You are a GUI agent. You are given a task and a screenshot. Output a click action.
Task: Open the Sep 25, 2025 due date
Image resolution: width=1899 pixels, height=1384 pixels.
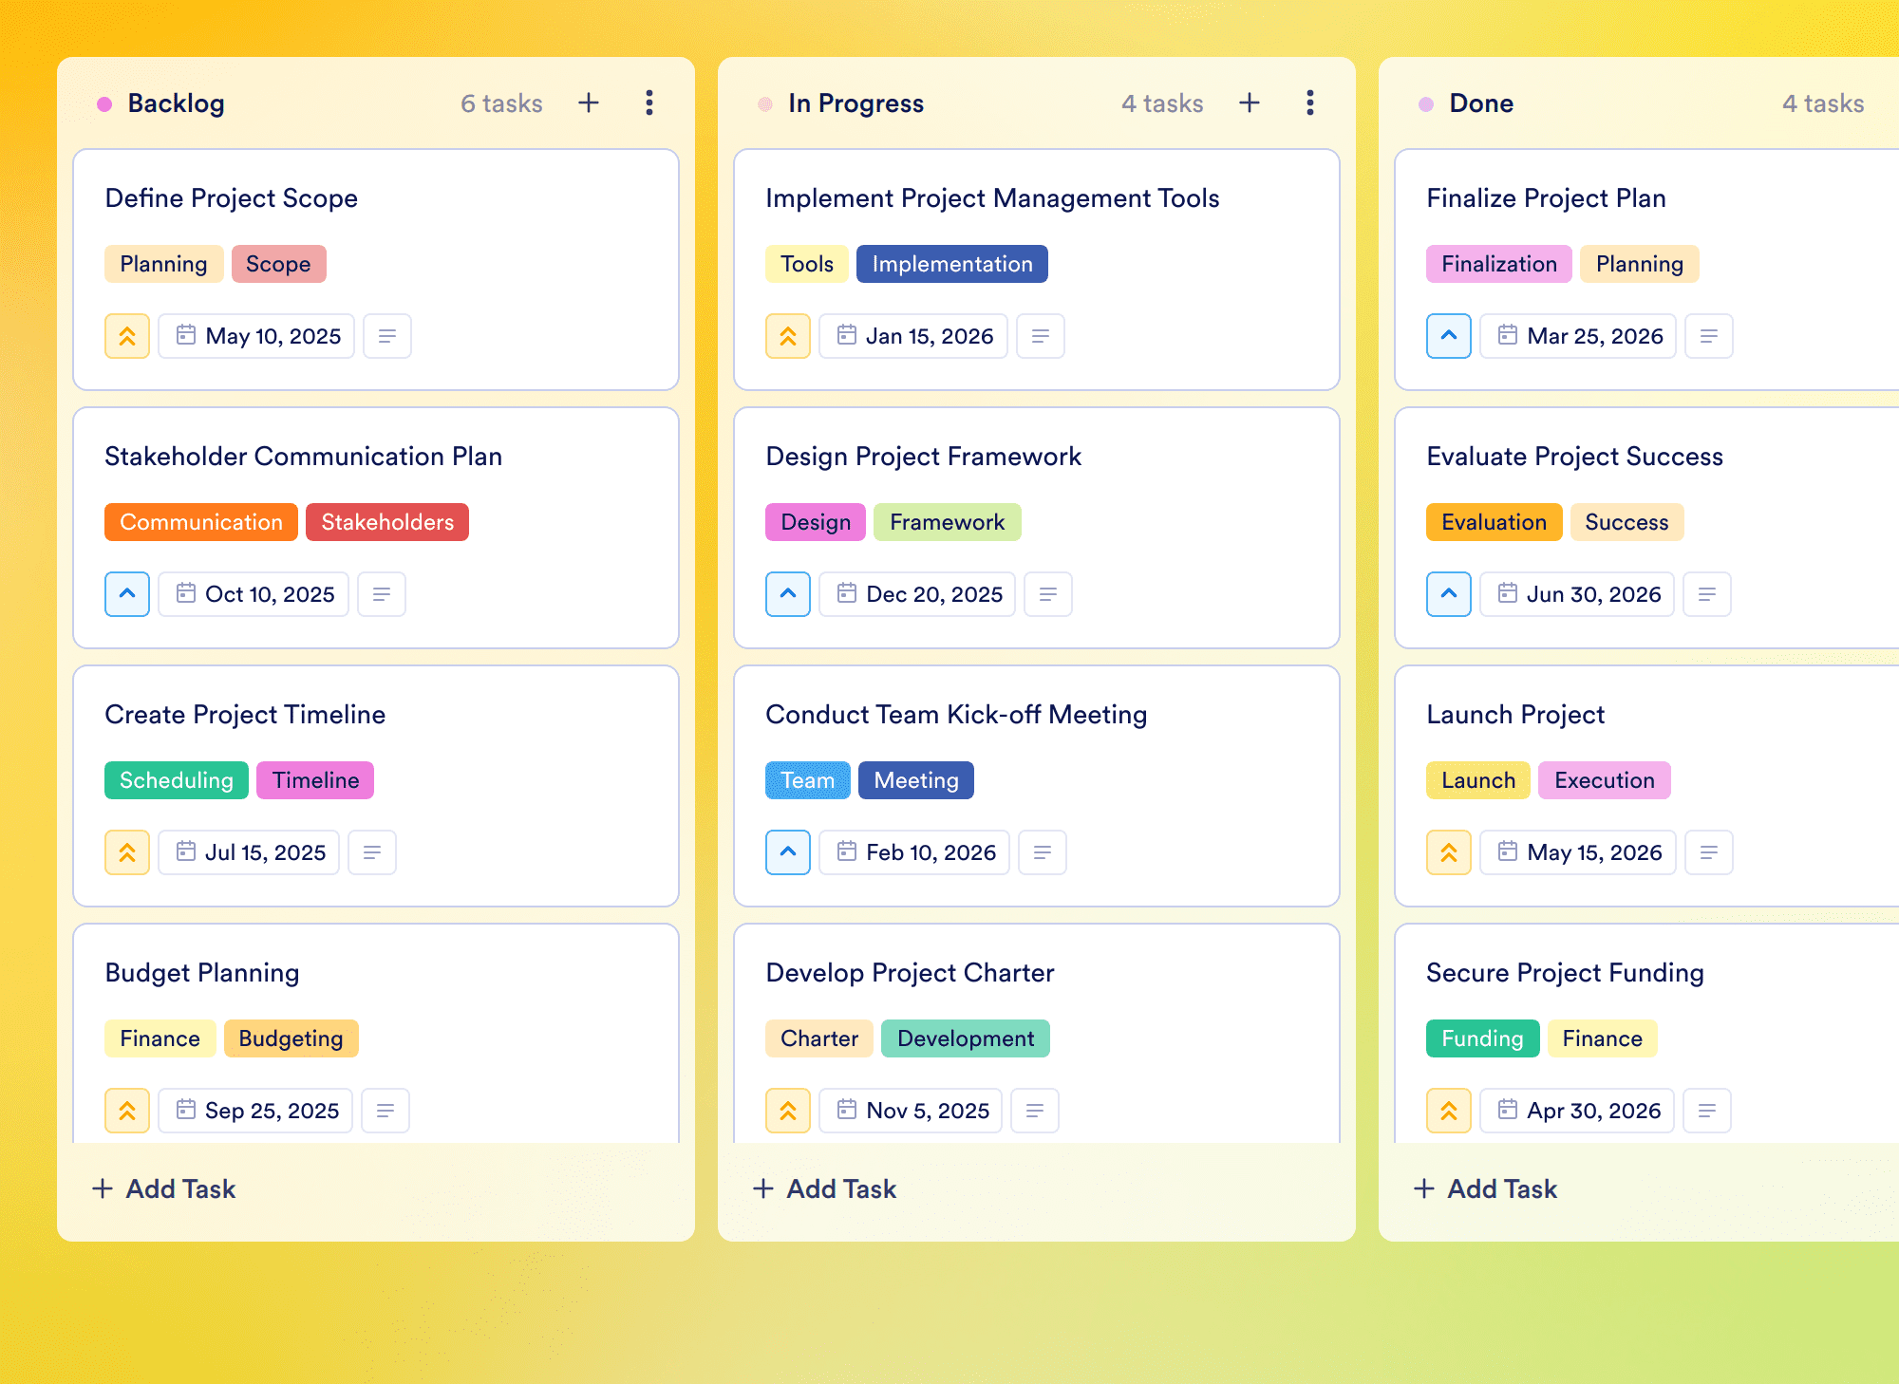(255, 1111)
